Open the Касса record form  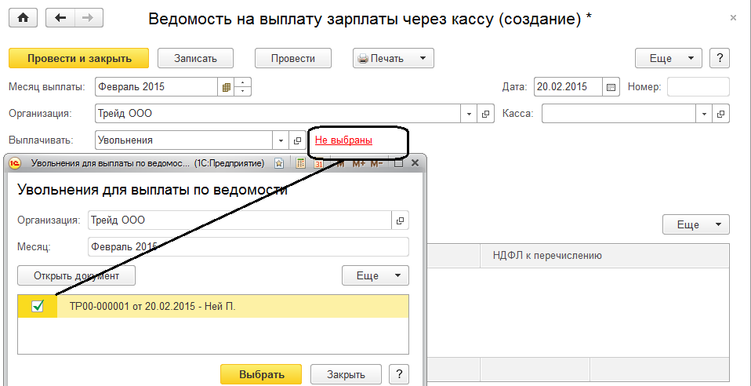pos(721,114)
